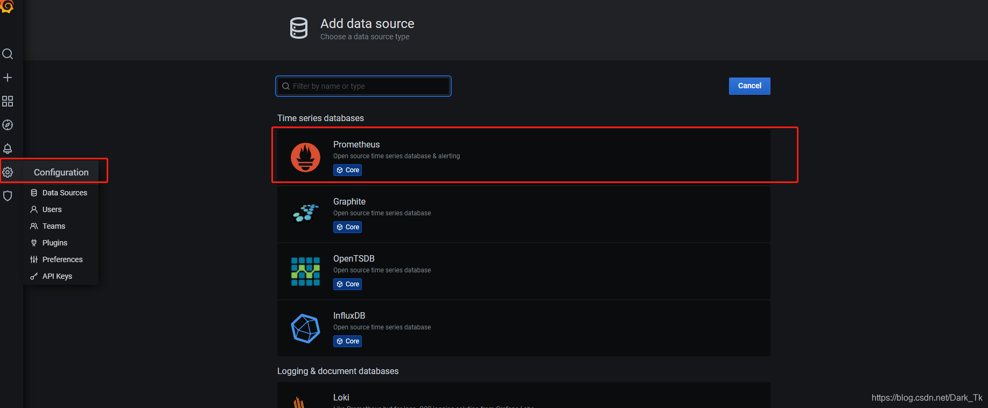Click the API Keys key icon
The image size is (988, 408).
[x=34, y=276]
